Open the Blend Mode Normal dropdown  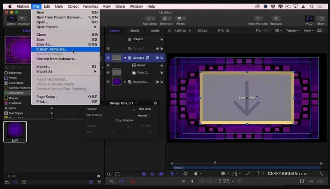(x=144, y=115)
